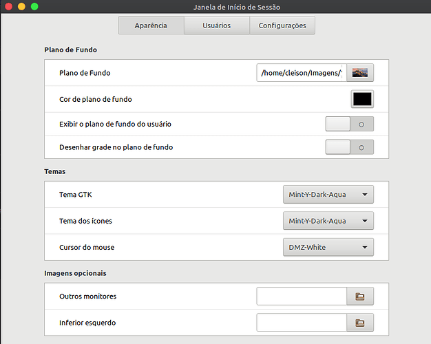The width and height of the screenshot is (431, 344).
Task: Click the Cor de plano de fundo label
Action: point(96,99)
